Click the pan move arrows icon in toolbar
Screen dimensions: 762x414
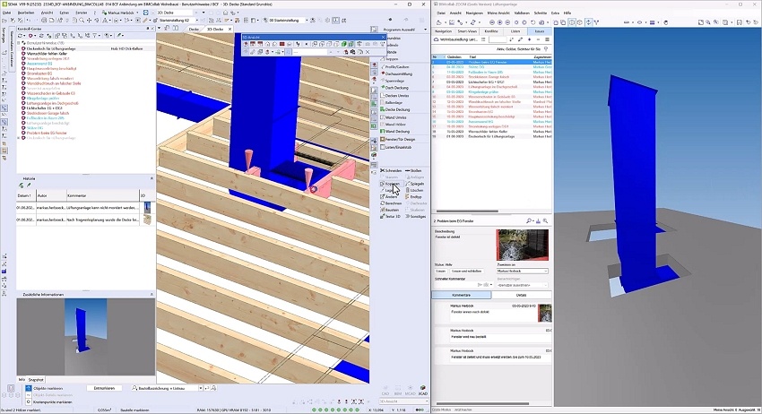point(89,21)
